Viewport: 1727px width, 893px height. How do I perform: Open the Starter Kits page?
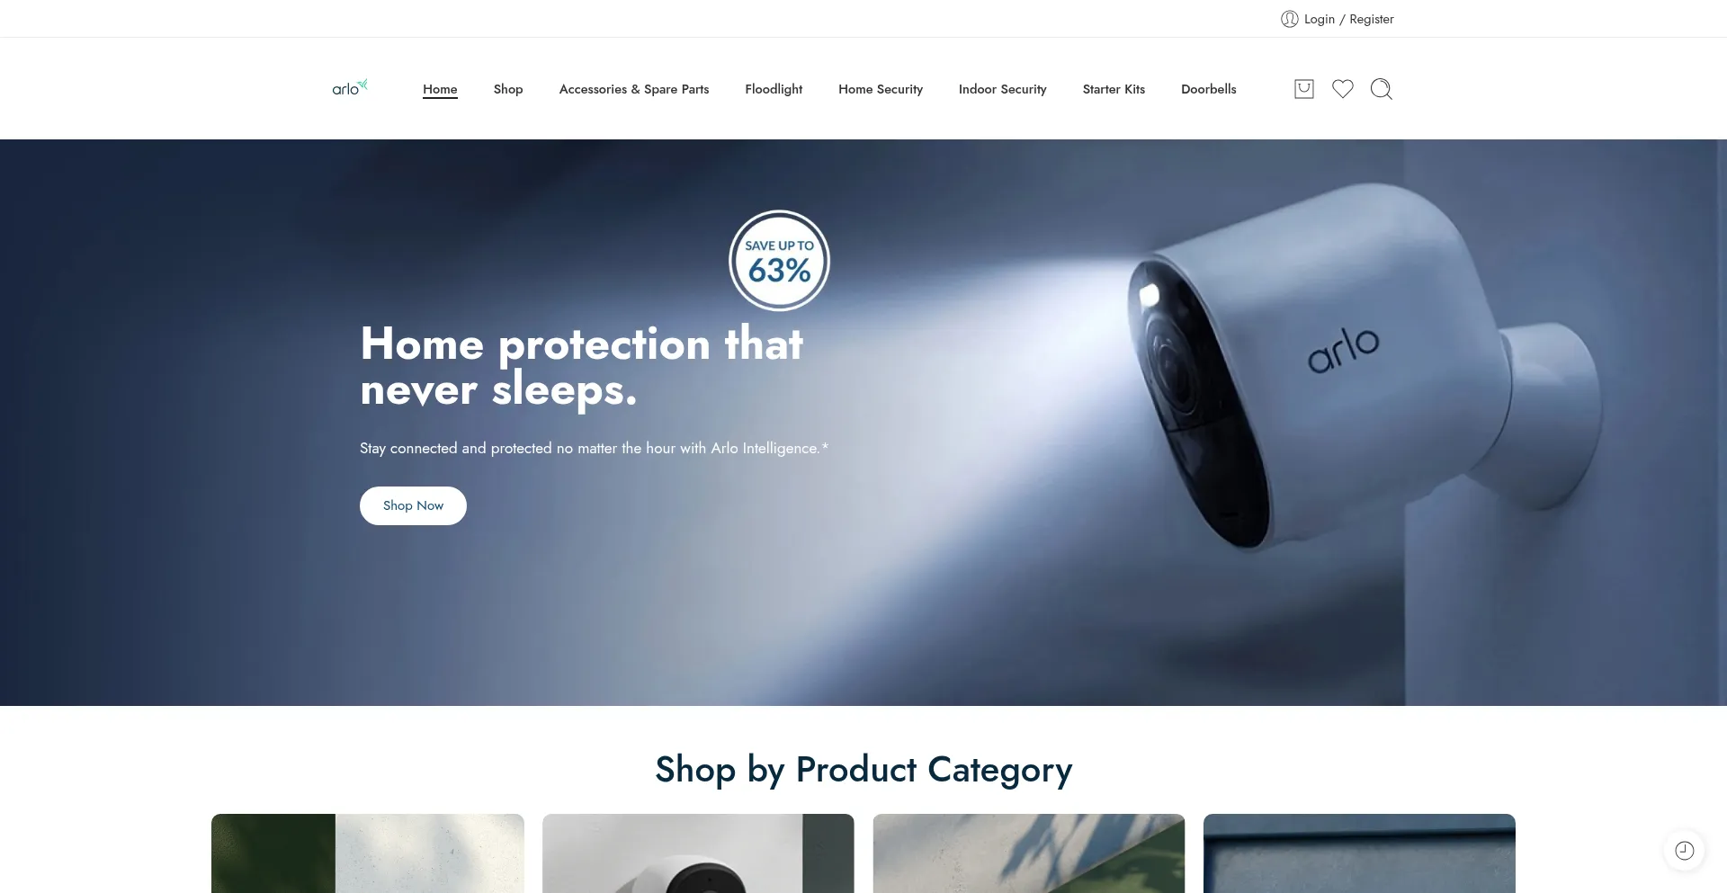pyautogui.click(x=1114, y=89)
